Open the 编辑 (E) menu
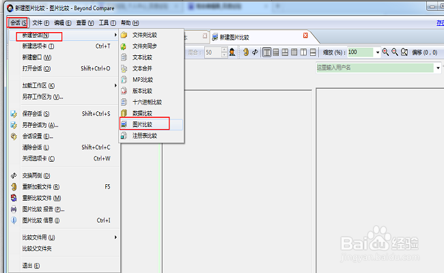The height and width of the screenshot is (273, 444). (x=63, y=23)
